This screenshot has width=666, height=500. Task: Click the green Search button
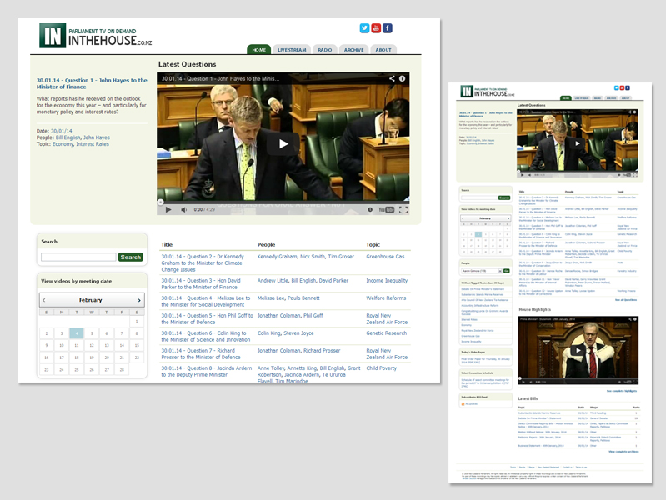(130, 257)
